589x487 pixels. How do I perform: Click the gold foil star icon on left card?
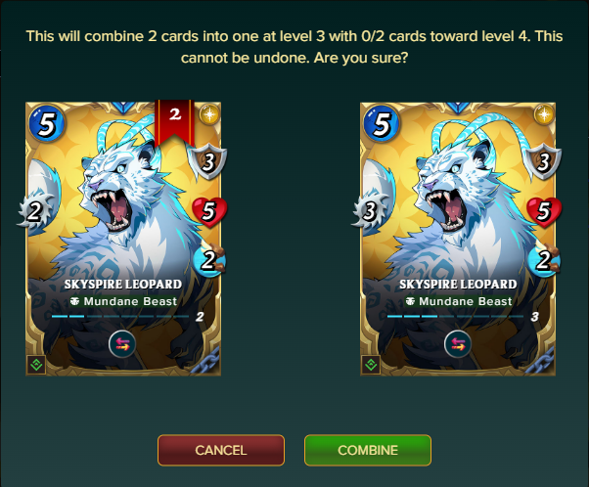tap(209, 114)
